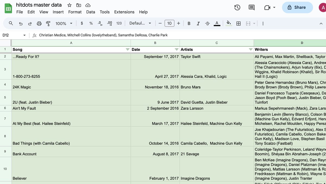The height and width of the screenshot is (184, 326).
Task: Open the Google Sheets home icon
Action: [x=8, y=8]
